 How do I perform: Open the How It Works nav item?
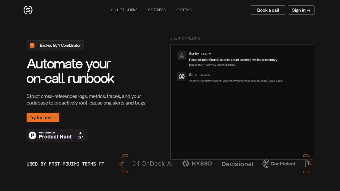[x=124, y=10]
